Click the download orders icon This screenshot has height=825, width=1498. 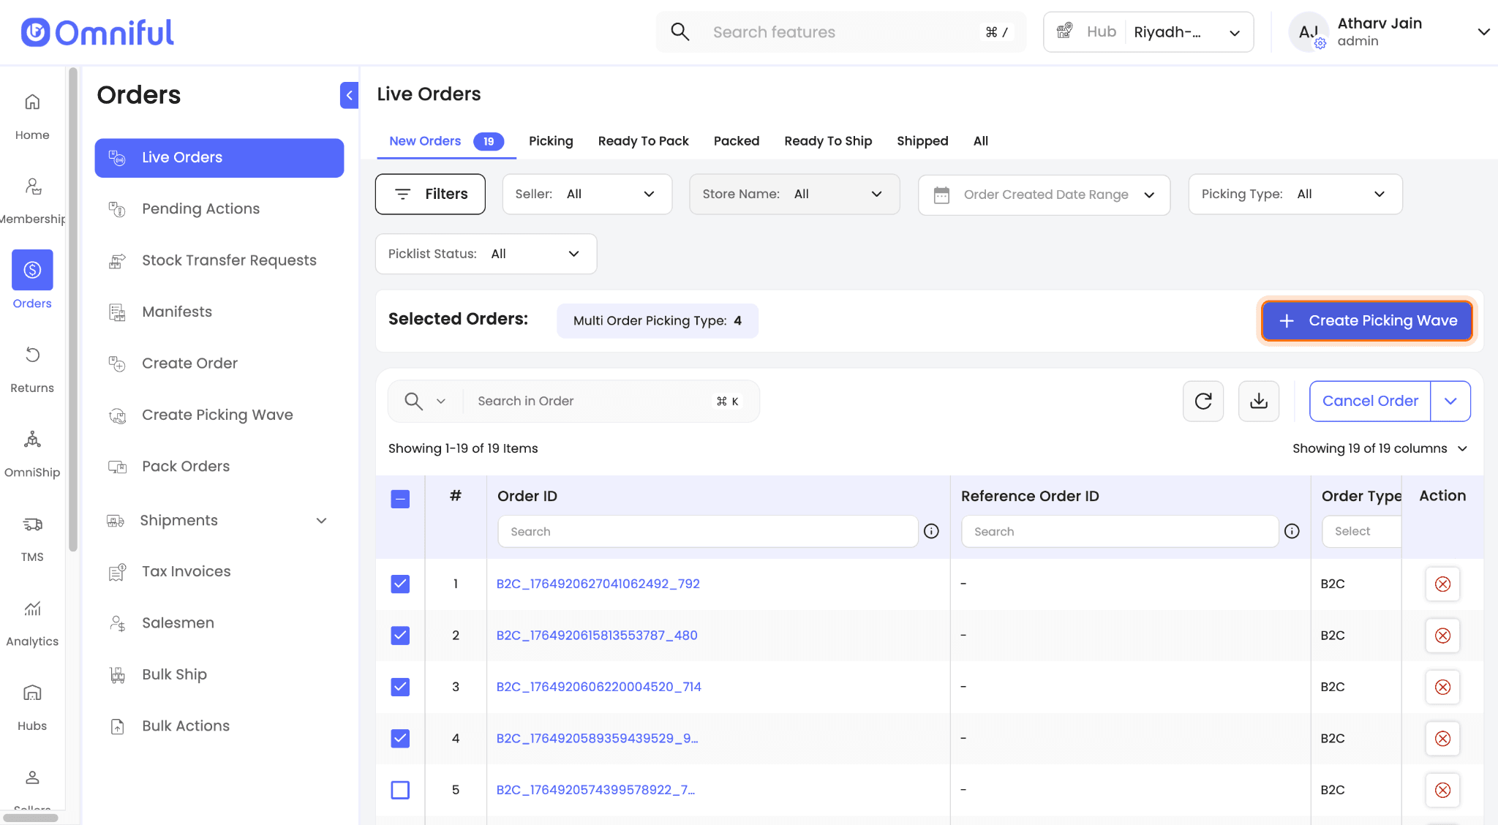1259,401
